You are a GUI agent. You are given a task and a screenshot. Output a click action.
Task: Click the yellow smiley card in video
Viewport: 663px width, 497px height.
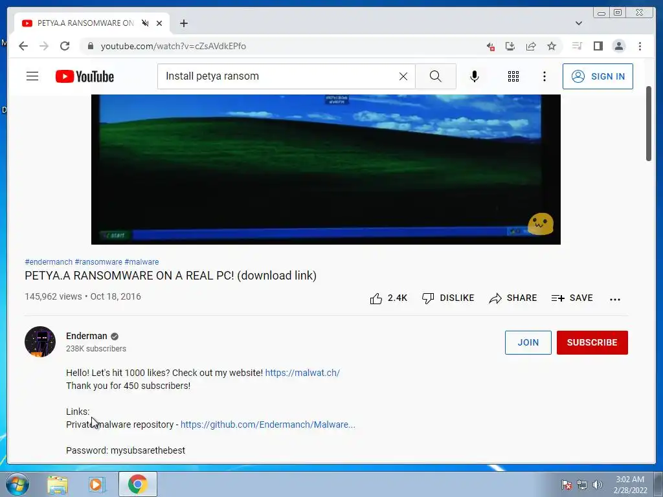[x=541, y=224]
